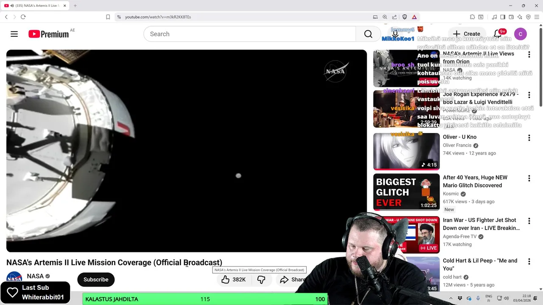Toggle the browser sidebar panel
The image size is (543, 305).
tap(503, 17)
